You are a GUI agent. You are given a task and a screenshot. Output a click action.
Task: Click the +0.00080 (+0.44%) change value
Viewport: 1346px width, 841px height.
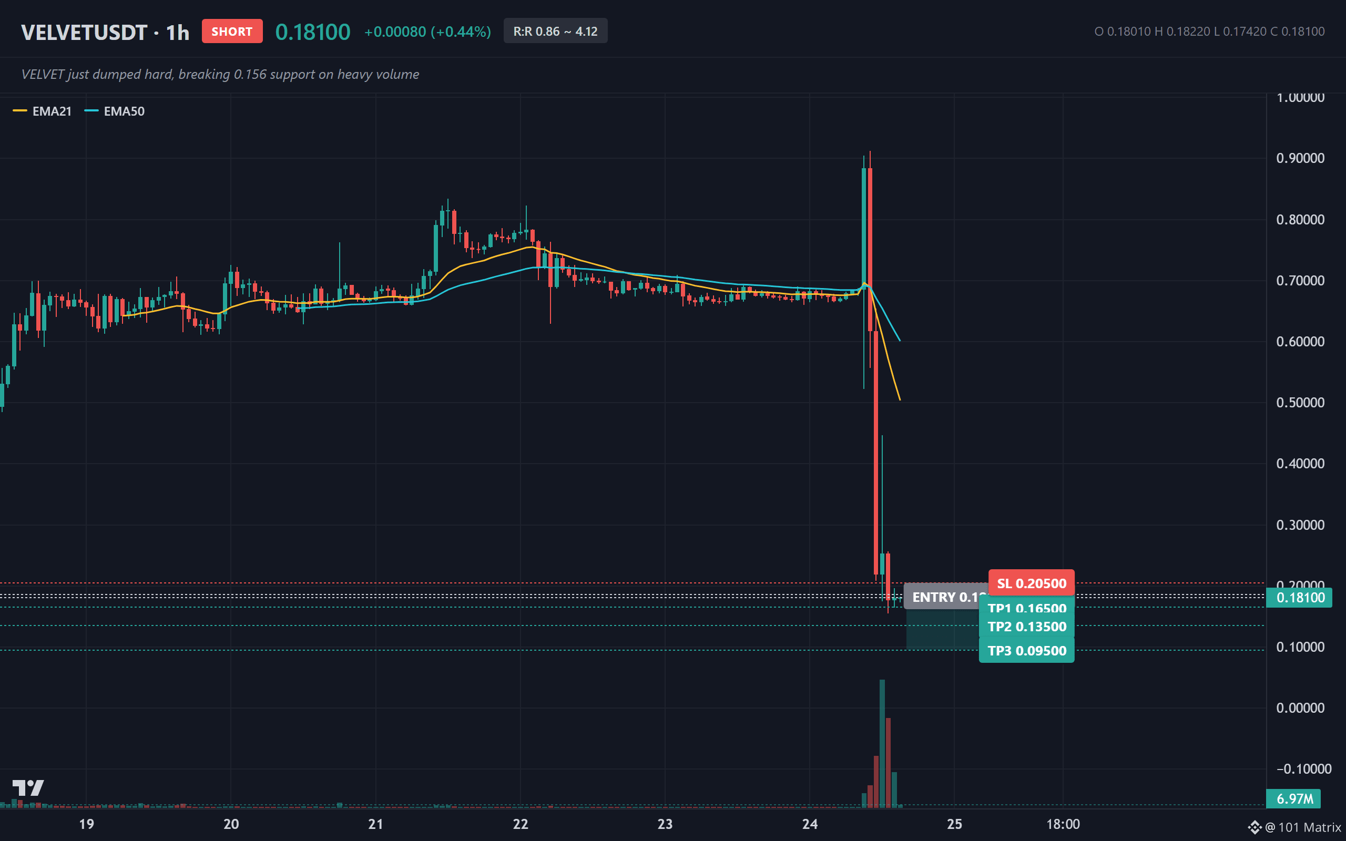pyautogui.click(x=427, y=32)
